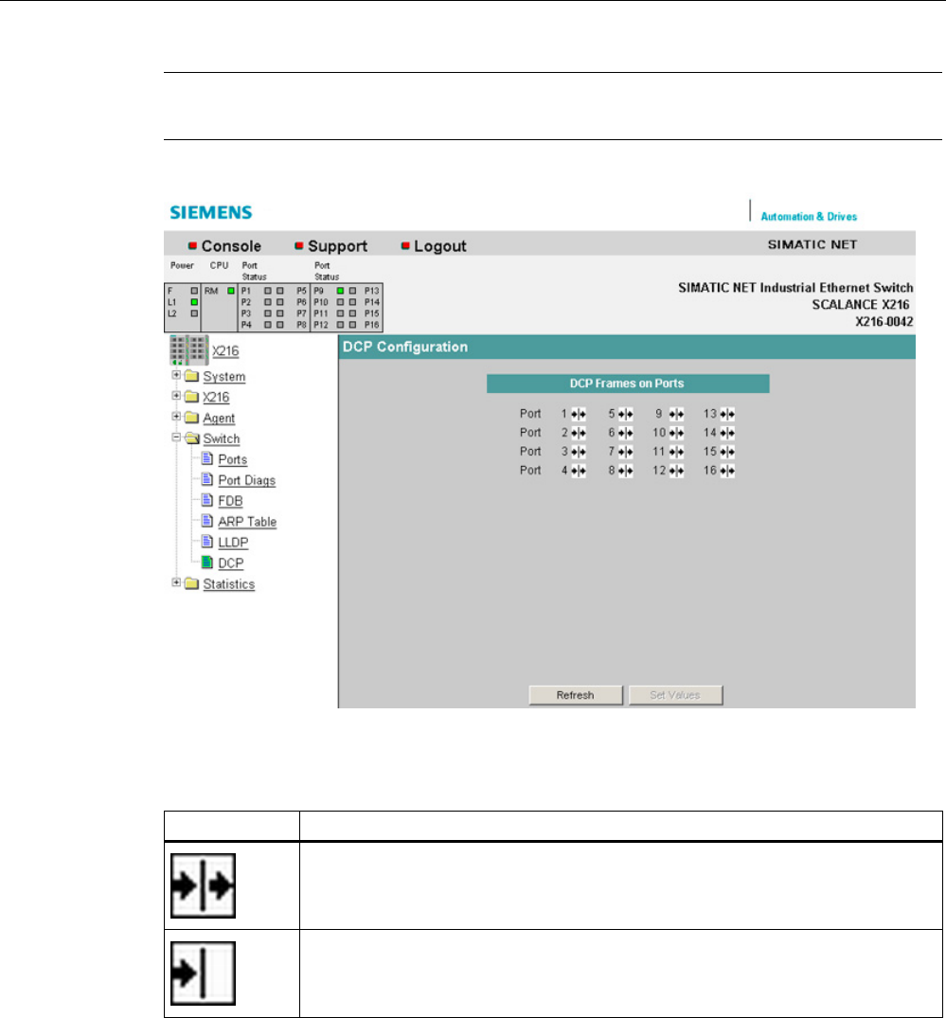
Task: Click the P9 green port status LED
Action: [x=340, y=291]
